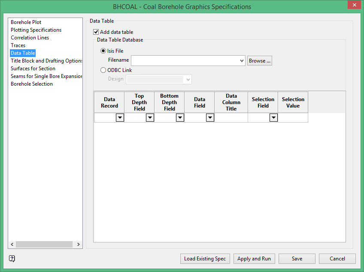Uncheck the Add data table checkbox
The image size is (364, 272).
click(x=96, y=32)
